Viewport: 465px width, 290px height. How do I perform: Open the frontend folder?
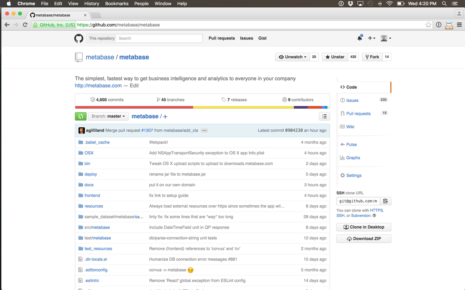[92, 196]
